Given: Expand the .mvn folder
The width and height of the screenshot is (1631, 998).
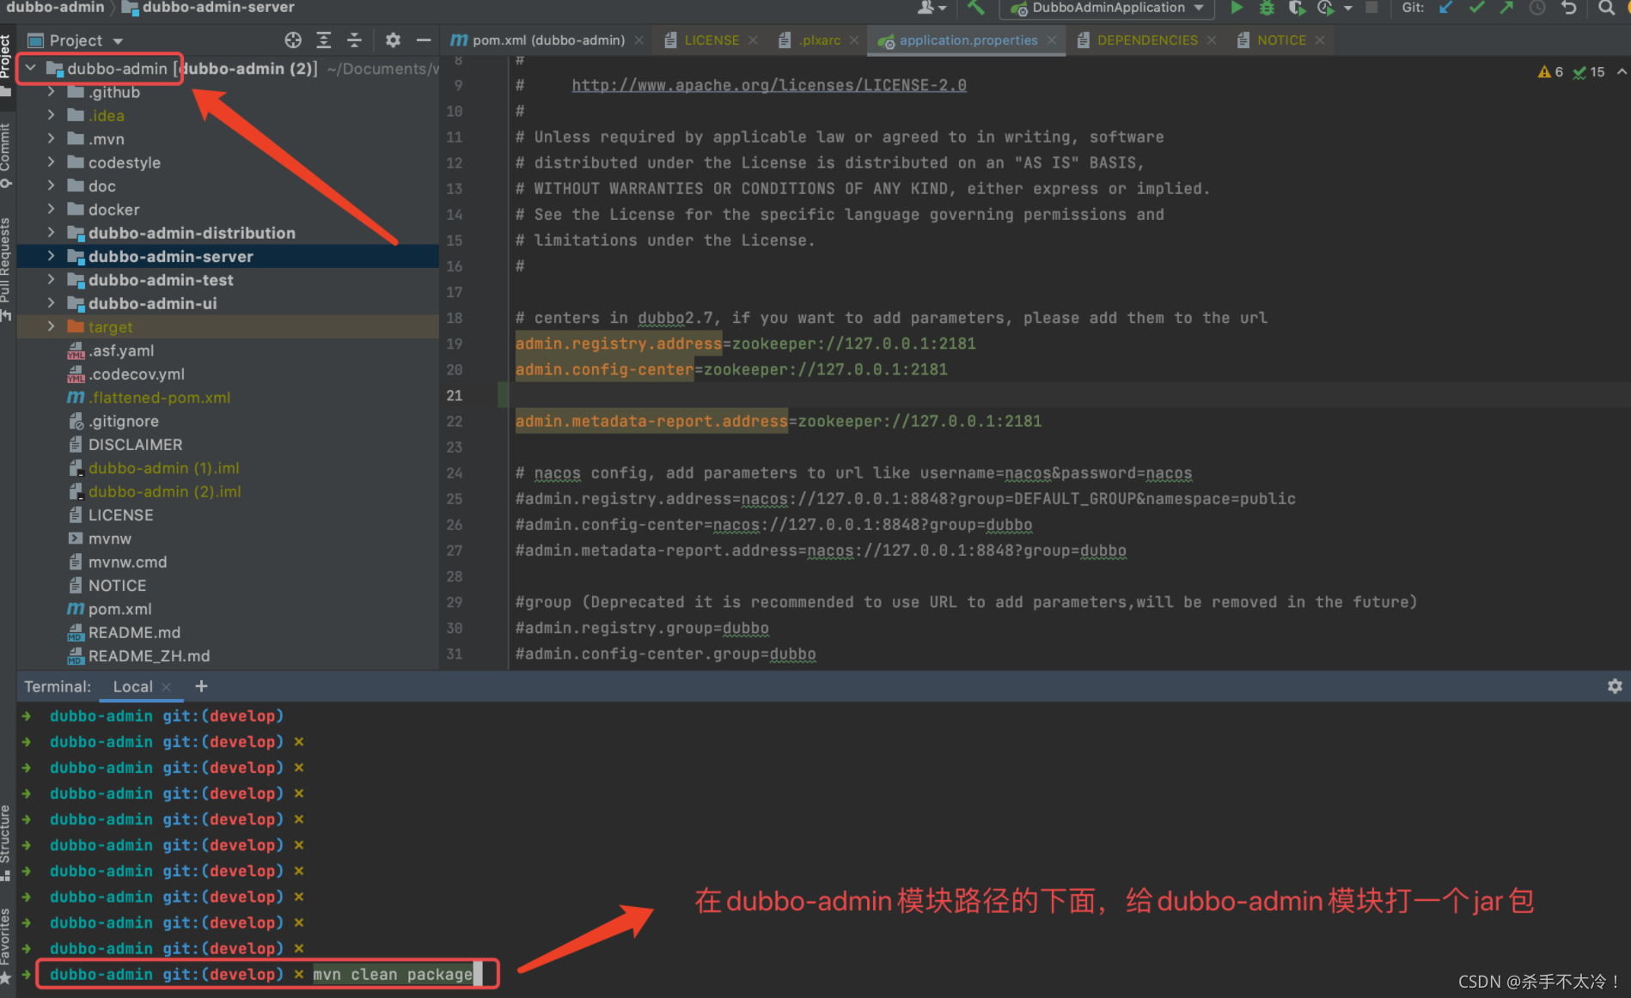Looking at the screenshot, I should (x=51, y=138).
